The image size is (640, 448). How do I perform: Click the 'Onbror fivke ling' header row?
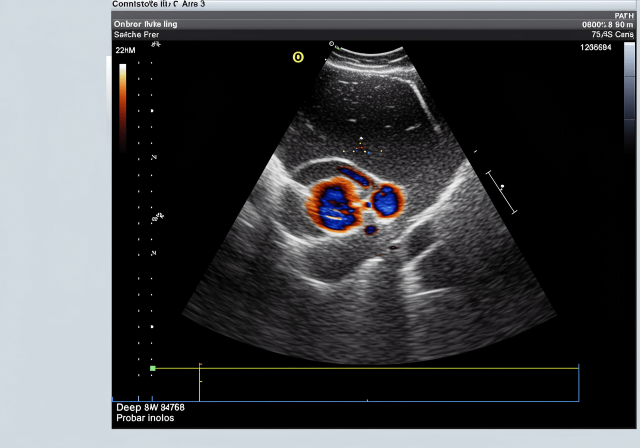point(145,24)
